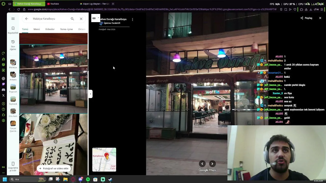Click the browser address bar URL
The height and width of the screenshot is (183, 326).
click(x=152, y=9)
